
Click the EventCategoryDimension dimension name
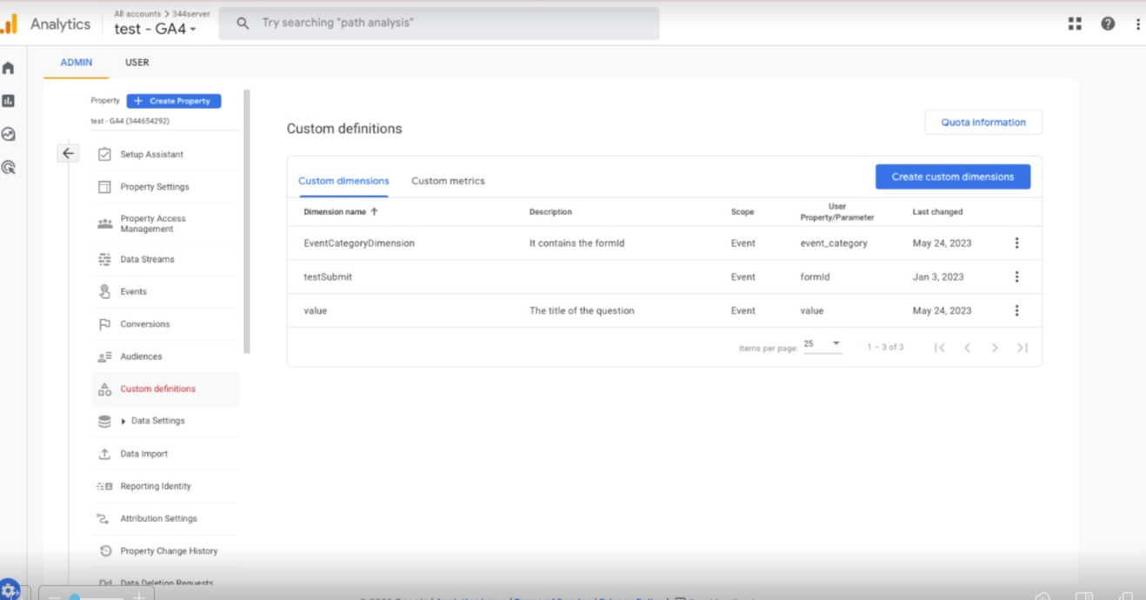tap(359, 243)
